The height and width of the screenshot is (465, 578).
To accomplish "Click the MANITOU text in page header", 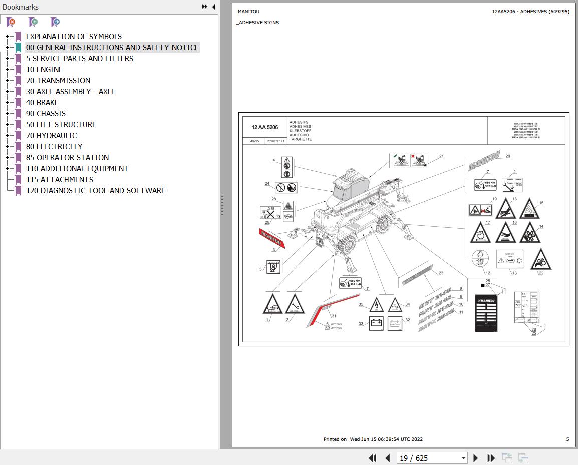I will click(249, 12).
